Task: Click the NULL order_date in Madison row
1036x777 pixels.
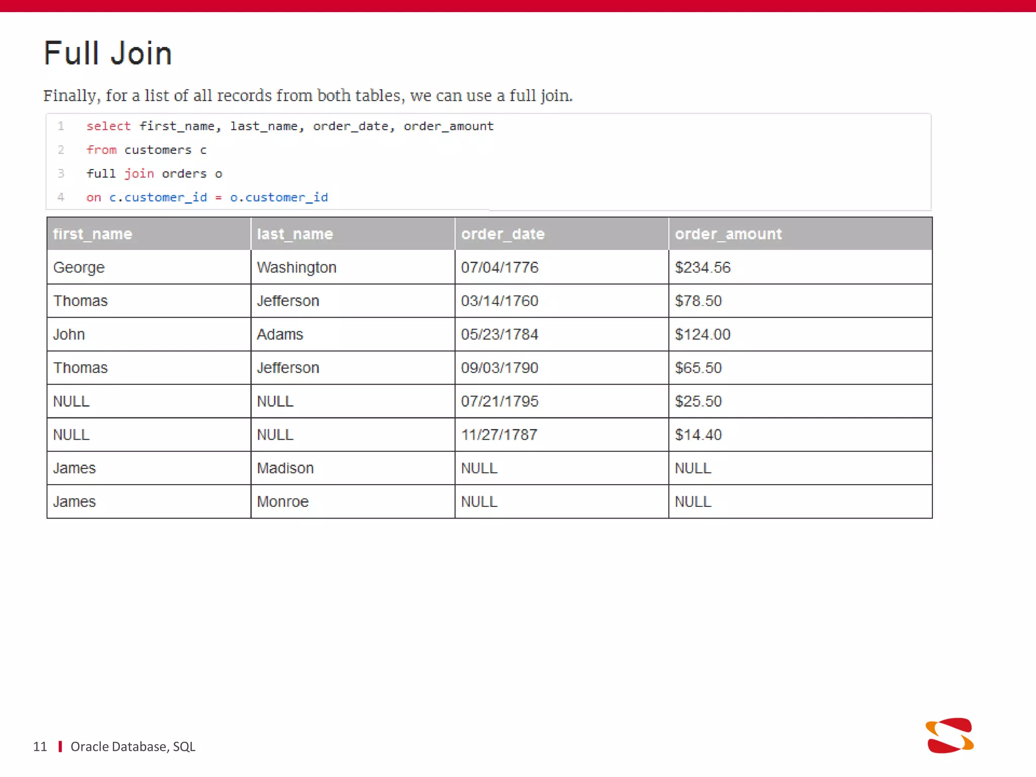Action: [562, 468]
